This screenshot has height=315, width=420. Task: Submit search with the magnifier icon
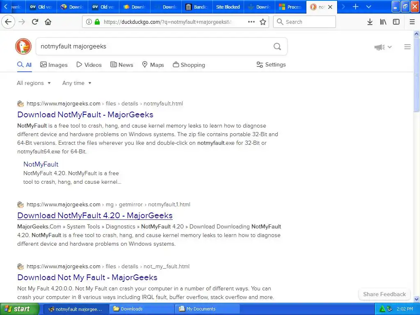[277, 47]
